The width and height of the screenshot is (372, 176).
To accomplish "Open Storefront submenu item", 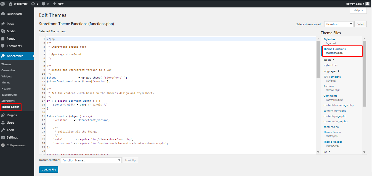I will 8,101.
